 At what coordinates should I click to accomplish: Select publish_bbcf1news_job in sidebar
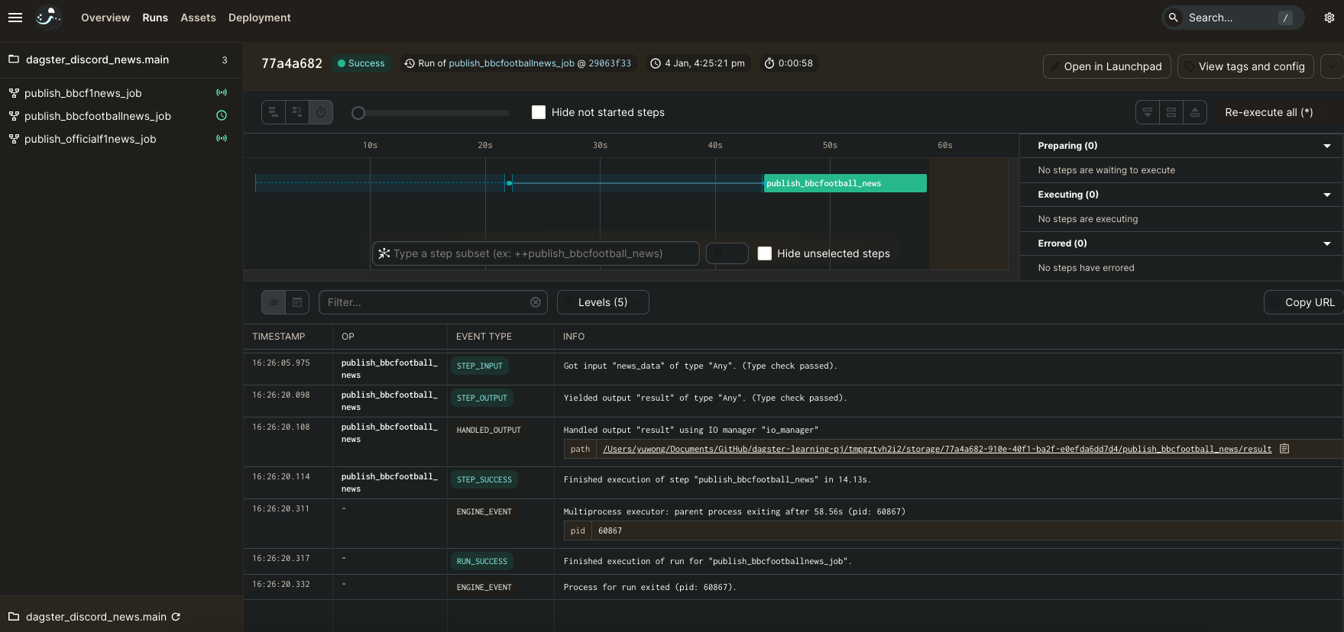[83, 93]
